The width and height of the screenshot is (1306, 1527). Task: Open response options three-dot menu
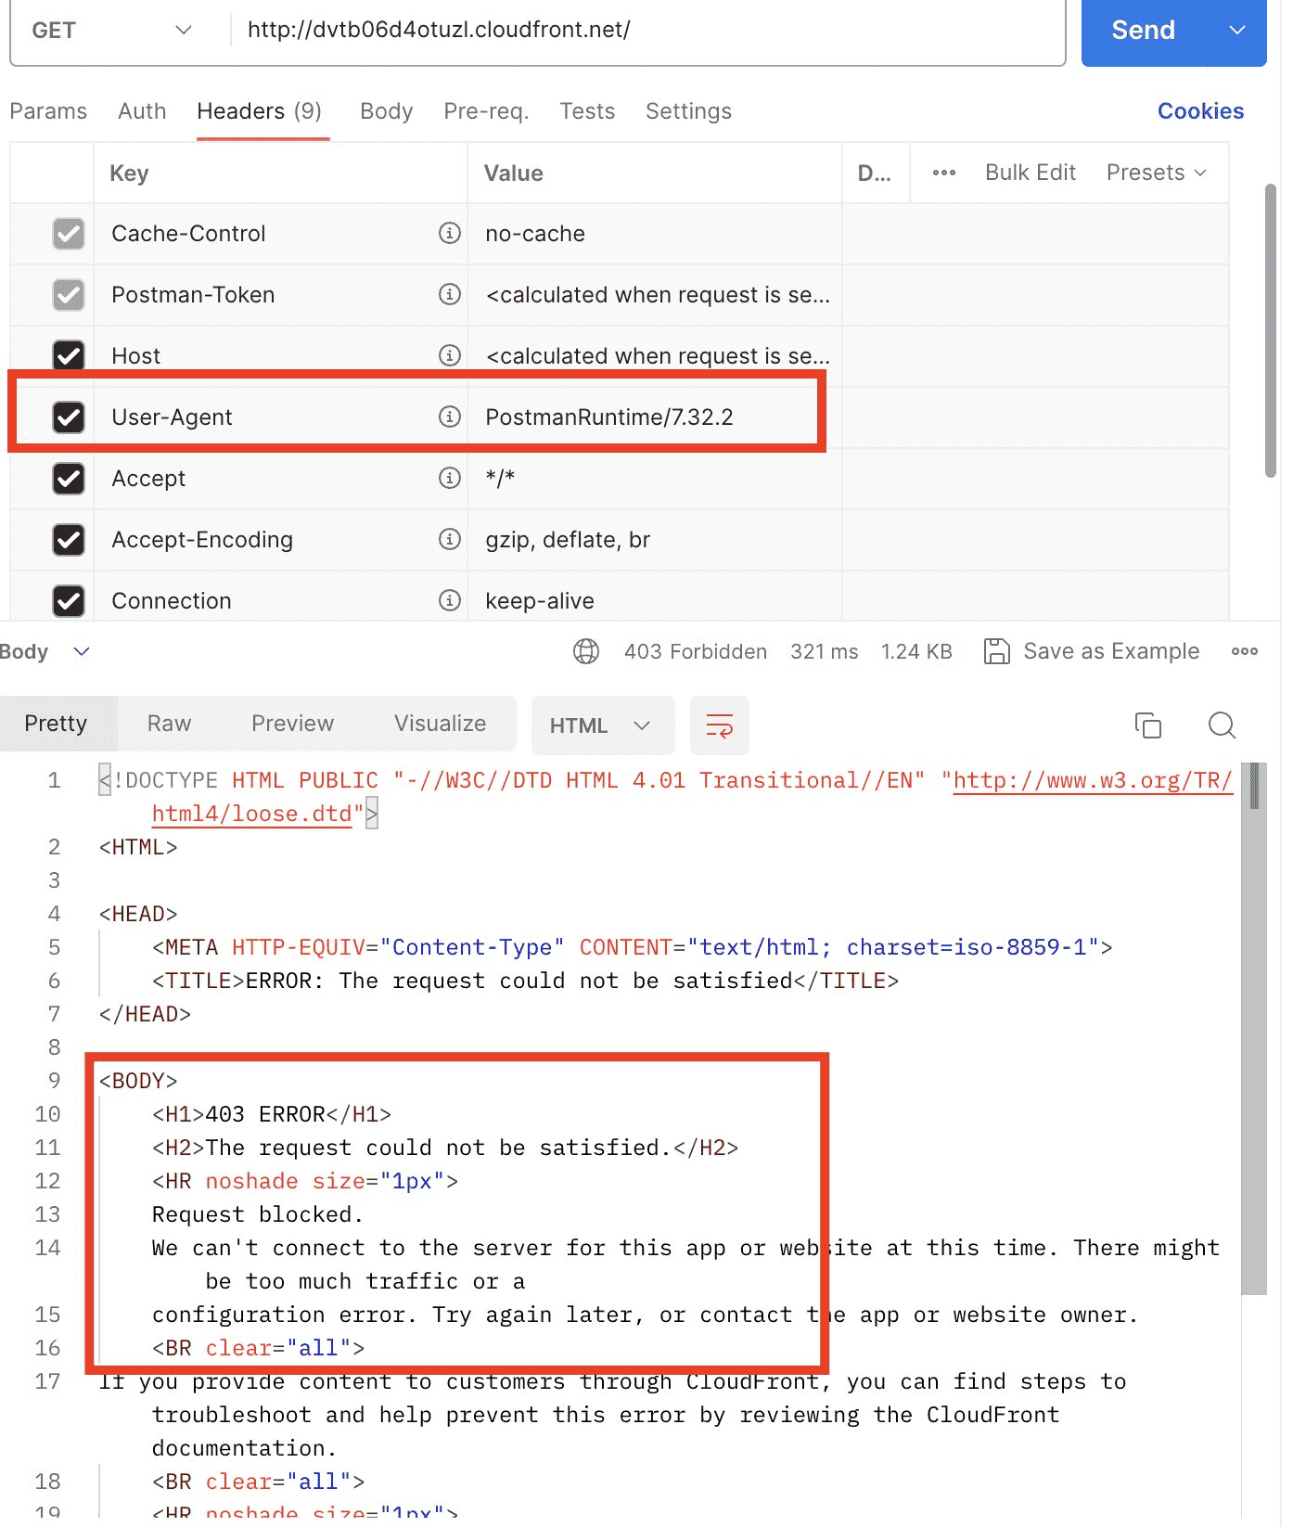tap(1245, 651)
